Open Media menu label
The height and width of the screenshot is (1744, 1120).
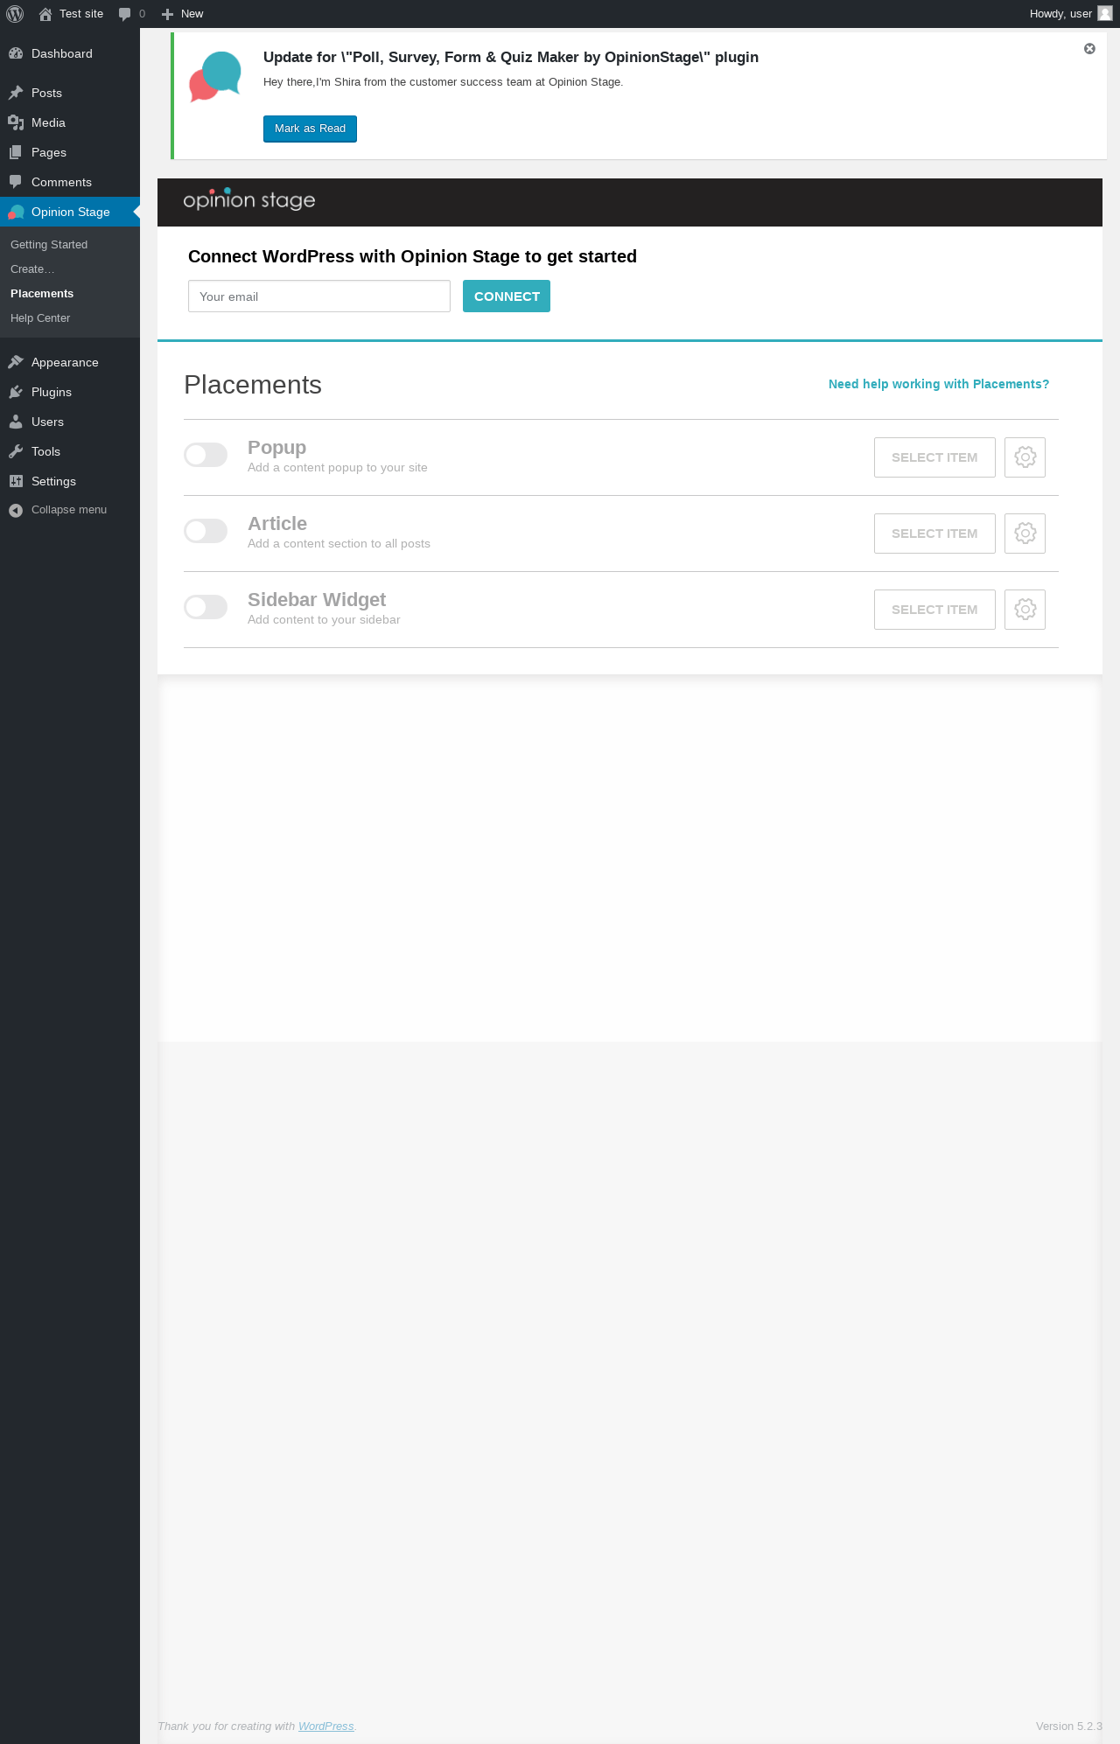click(48, 122)
